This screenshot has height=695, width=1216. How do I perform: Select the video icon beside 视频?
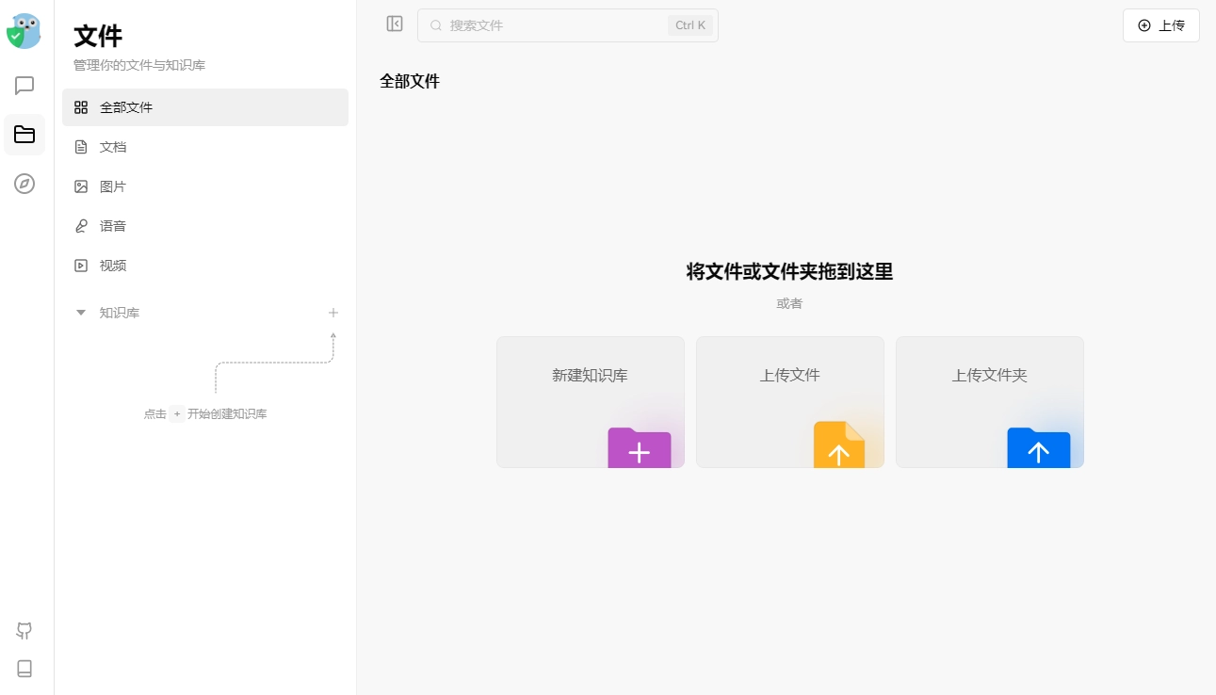(81, 266)
